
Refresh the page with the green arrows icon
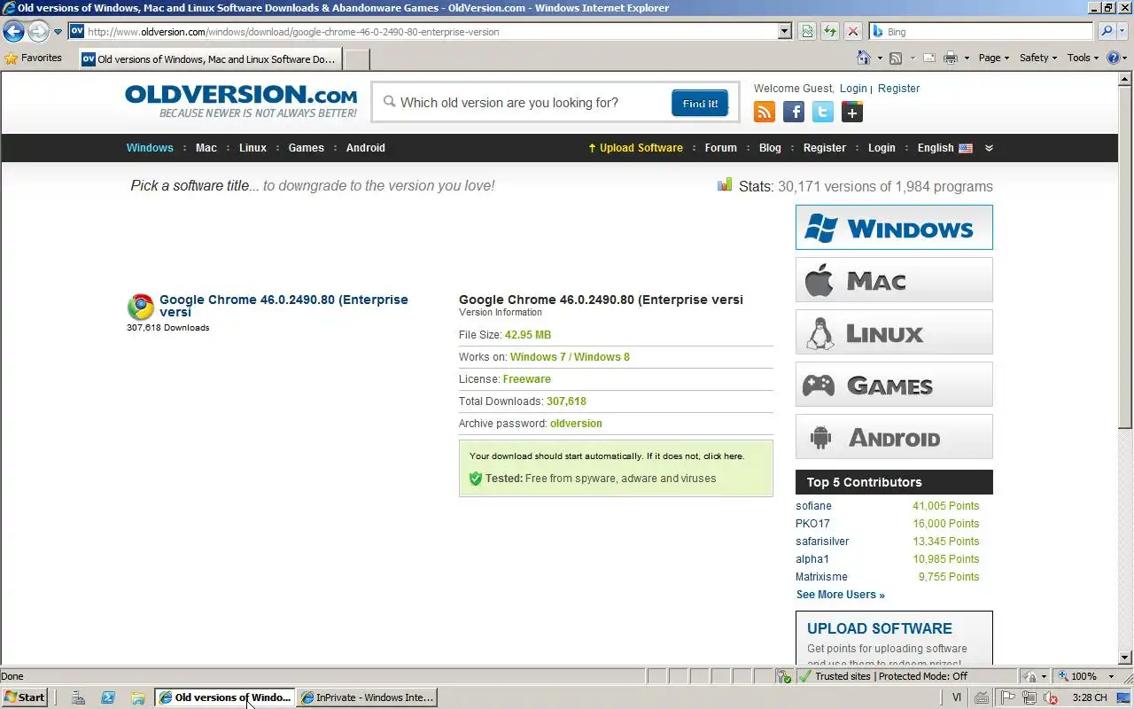click(x=830, y=31)
